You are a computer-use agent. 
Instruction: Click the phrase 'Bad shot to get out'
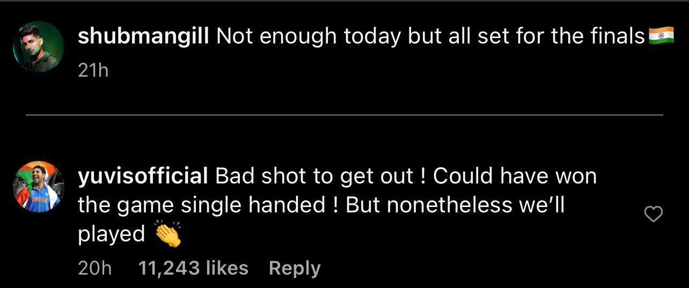click(314, 176)
